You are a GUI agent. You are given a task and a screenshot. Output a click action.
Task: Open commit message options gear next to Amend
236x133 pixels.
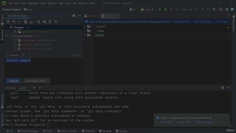[23, 55]
